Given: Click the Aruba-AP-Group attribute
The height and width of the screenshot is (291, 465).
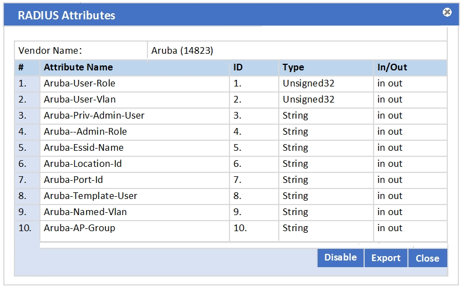Looking at the screenshot, I should (x=79, y=228).
